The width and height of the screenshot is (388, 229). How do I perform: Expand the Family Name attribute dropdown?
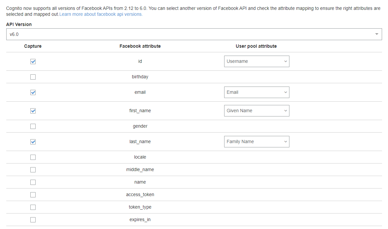(x=256, y=141)
